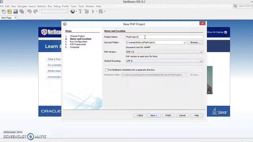253x142 pixels.
Task: Click the New File toolbar icon
Action: [x=4, y=11]
